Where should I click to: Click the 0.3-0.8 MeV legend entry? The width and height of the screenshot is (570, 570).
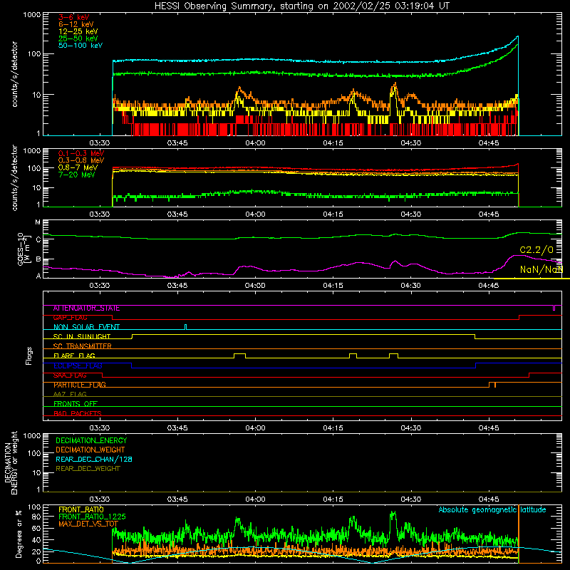coord(81,160)
